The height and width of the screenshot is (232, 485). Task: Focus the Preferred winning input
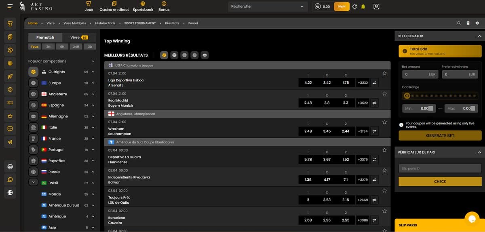460,74
